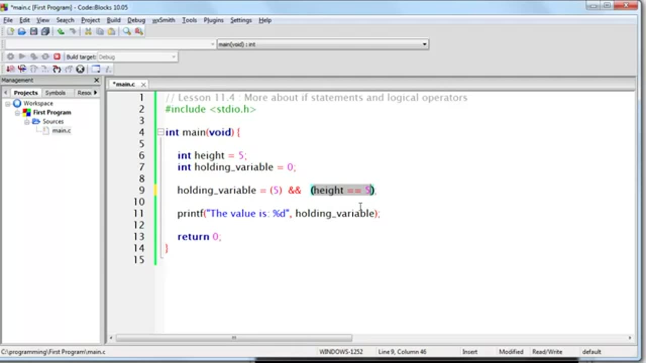646x363 pixels.
Task: Rebuild the project using circular arrows icon
Action: tap(45, 57)
